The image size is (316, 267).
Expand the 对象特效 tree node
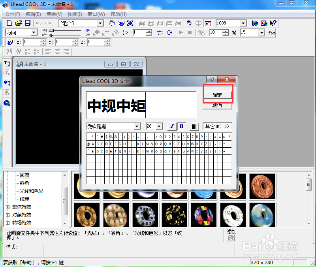[x=8, y=215]
